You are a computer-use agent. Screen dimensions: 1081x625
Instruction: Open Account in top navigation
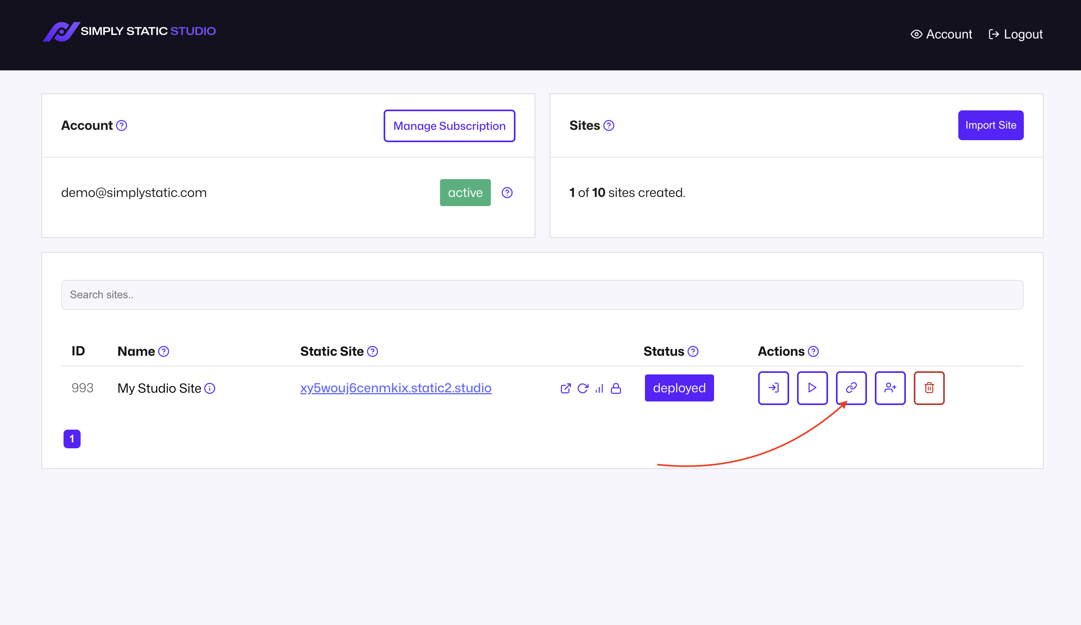tap(941, 34)
